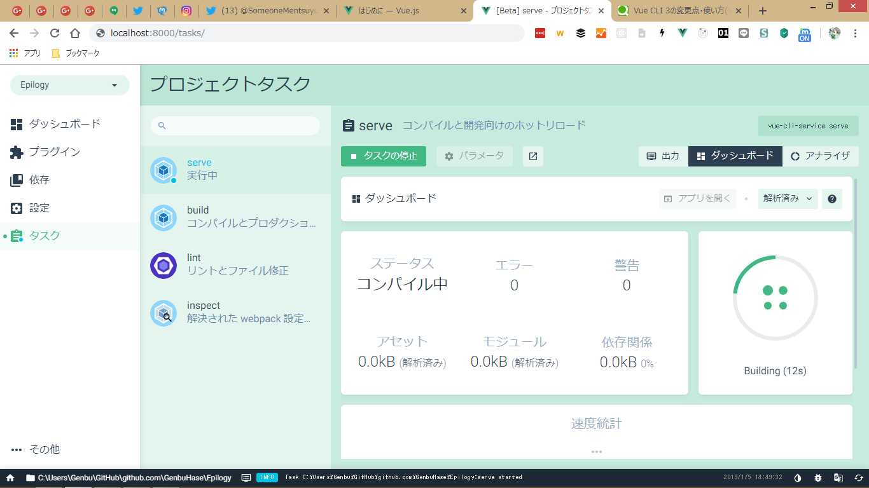Click the task search input field
The width and height of the screenshot is (869, 488).
[235, 126]
